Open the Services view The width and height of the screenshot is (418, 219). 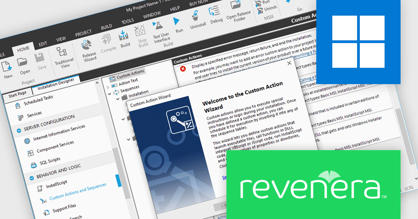(34, 114)
